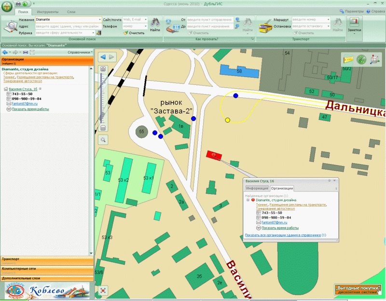This screenshot has height=301, width=386.
Task: Click Показать время работы link in left panel
Action: pyautogui.click(x=30, y=109)
